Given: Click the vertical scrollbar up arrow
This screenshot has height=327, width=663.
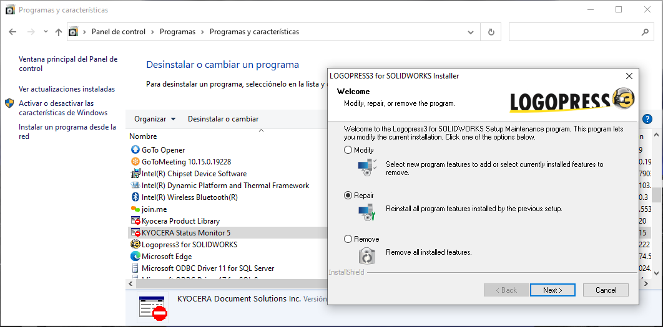Looking at the screenshot, I should pos(656,135).
